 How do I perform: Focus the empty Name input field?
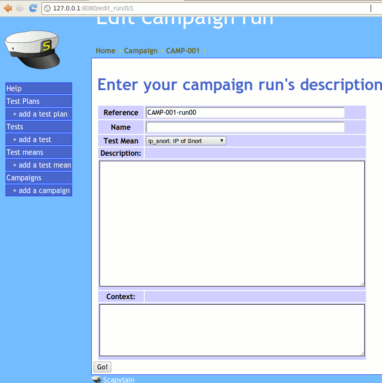245,127
